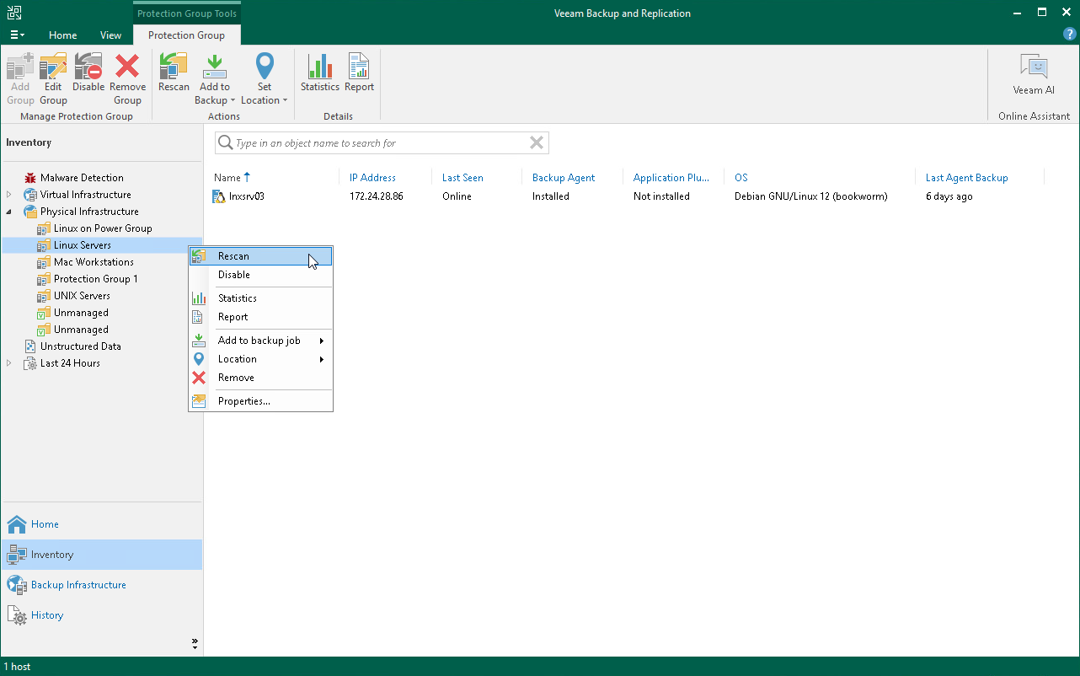The width and height of the screenshot is (1080, 676).
Task: Expand the Virtual Infrastructure tree node
Action: coord(9,195)
